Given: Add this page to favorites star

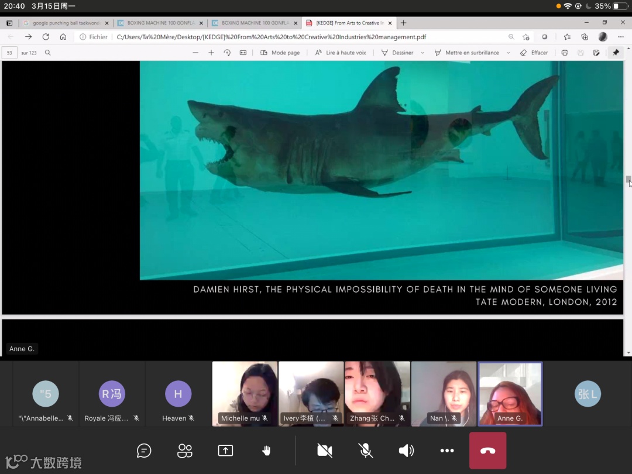Looking at the screenshot, I should tap(526, 37).
